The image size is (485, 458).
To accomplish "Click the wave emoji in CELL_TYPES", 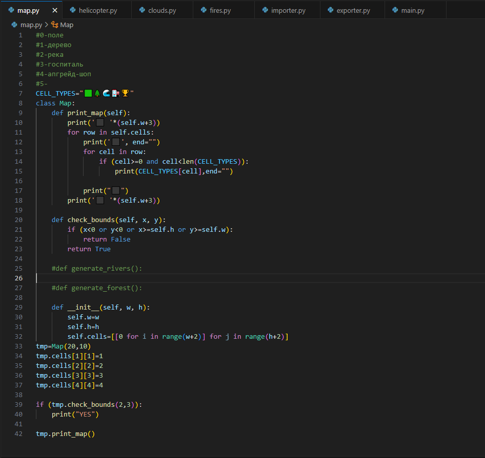I will pyautogui.click(x=106, y=93).
